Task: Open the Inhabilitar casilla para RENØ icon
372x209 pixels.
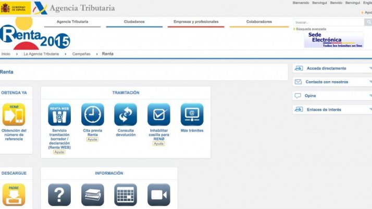Action: point(159,114)
